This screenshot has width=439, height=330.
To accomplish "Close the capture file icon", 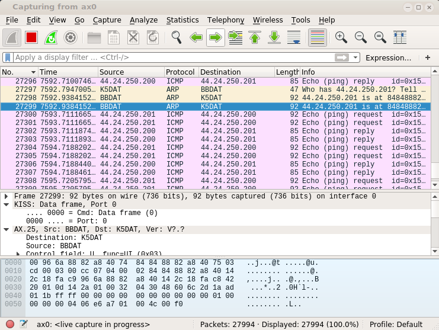I will [133, 37].
